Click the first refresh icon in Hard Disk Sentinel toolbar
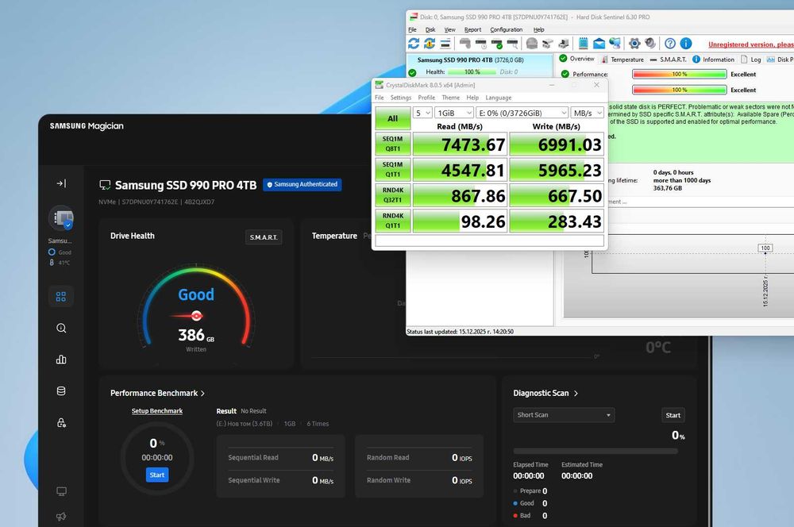The width and height of the screenshot is (794, 527). 414,44
